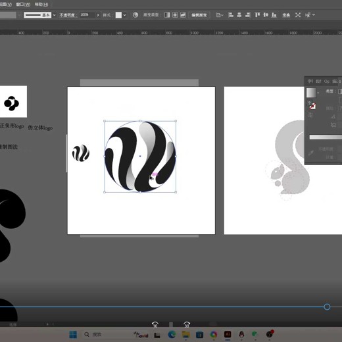The height and width of the screenshot is (342, 342).
Task: Click the striped sphere logo artwork
Action: point(140,157)
